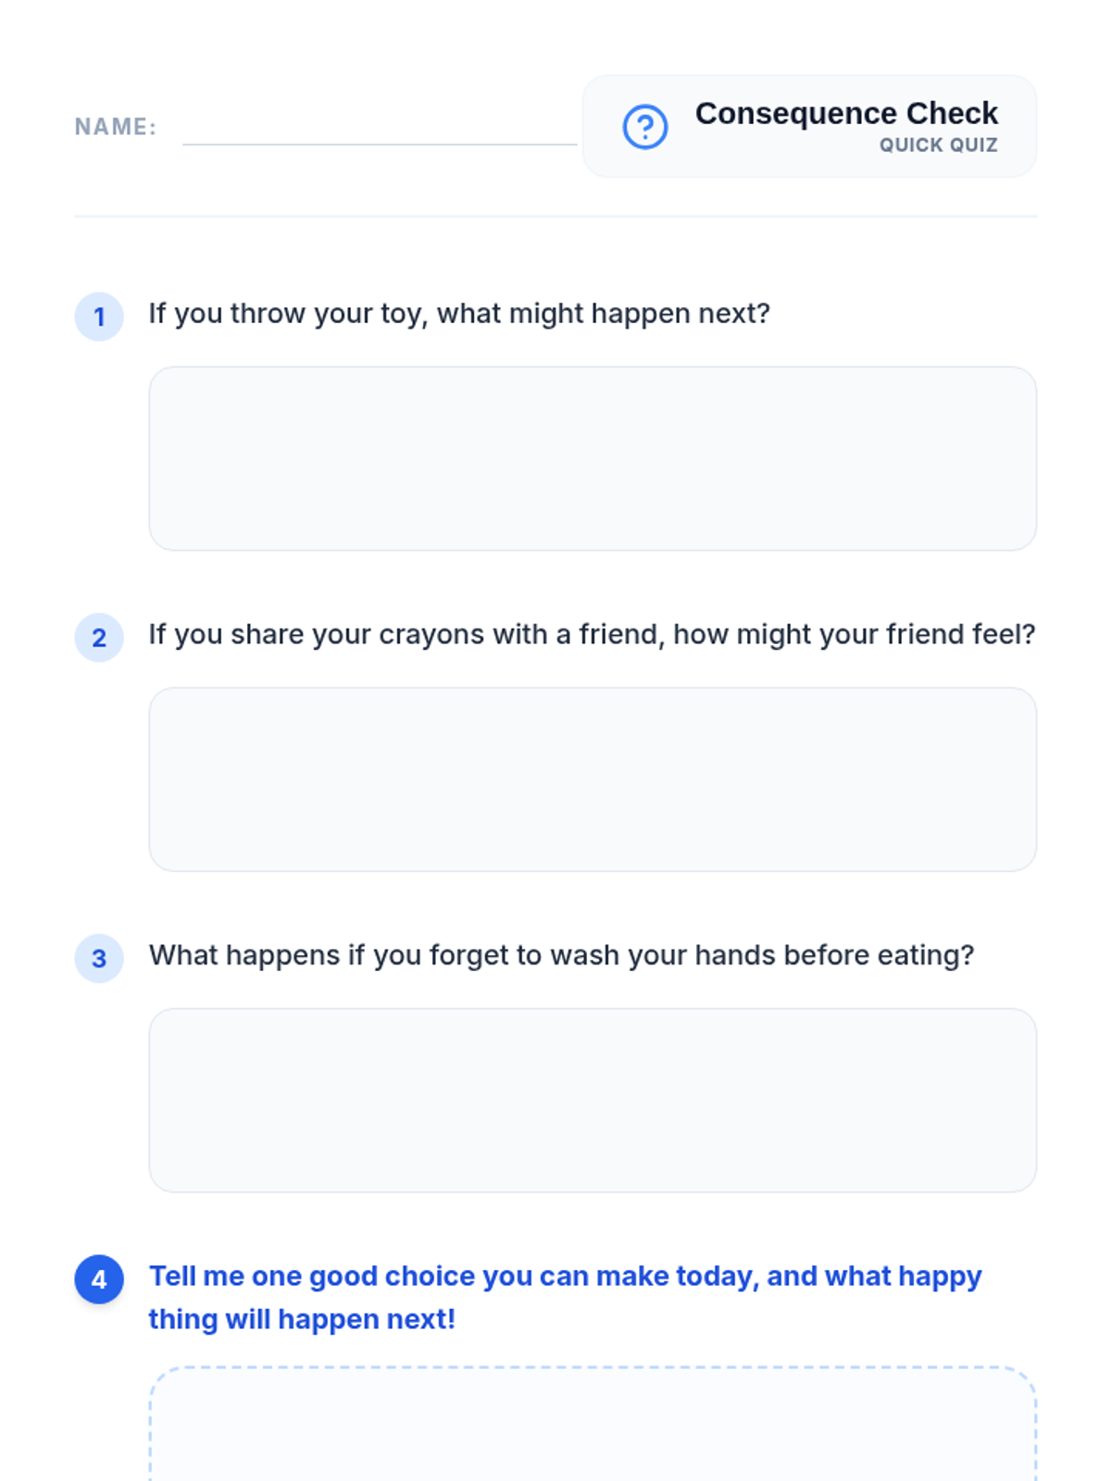This screenshot has height=1481, width=1111.
Task: Click the highlighted number 4 badge
Action: click(x=99, y=1279)
